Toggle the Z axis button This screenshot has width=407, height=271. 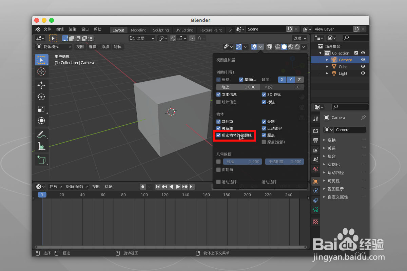pos(299,80)
